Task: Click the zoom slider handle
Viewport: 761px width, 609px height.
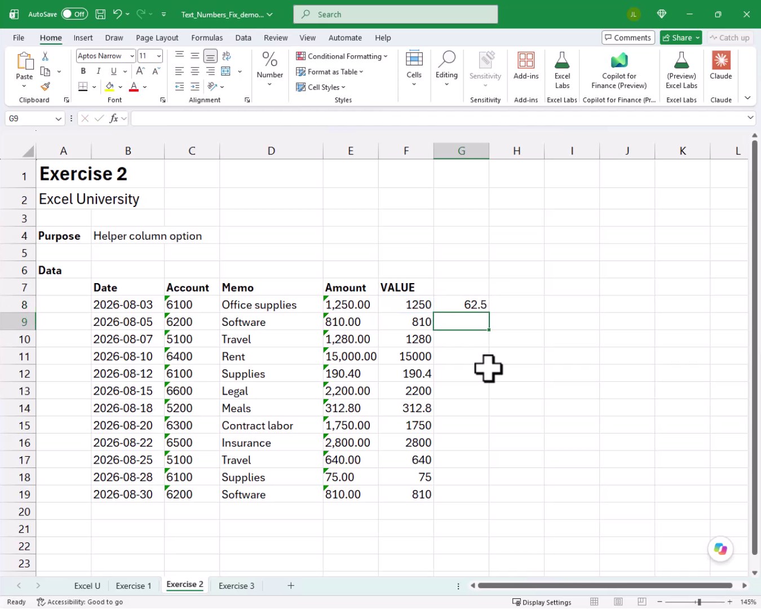Action: [699, 602]
